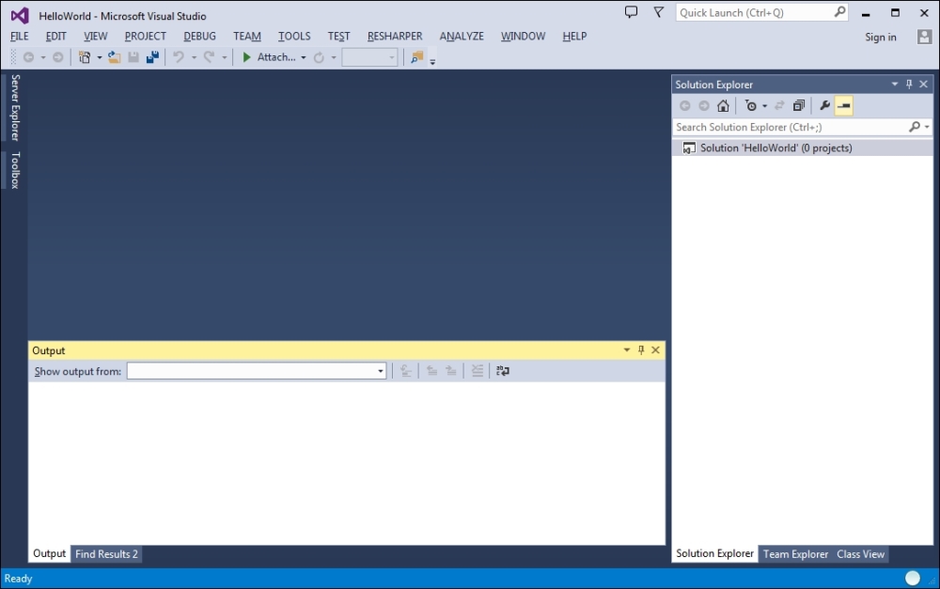The height and width of the screenshot is (589, 940).
Task: Click the Undo toolbar icon
Action: tap(179, 57)
